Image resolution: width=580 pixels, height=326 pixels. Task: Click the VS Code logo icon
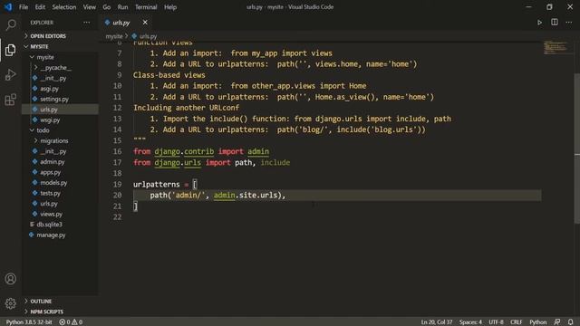click(8, 7)
